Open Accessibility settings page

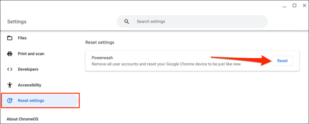pyautogui.click(x=29, y=85)
